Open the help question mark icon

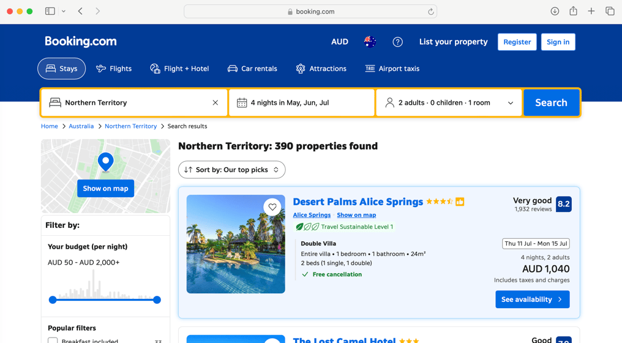pyautogui.click(x=397, y=42)
